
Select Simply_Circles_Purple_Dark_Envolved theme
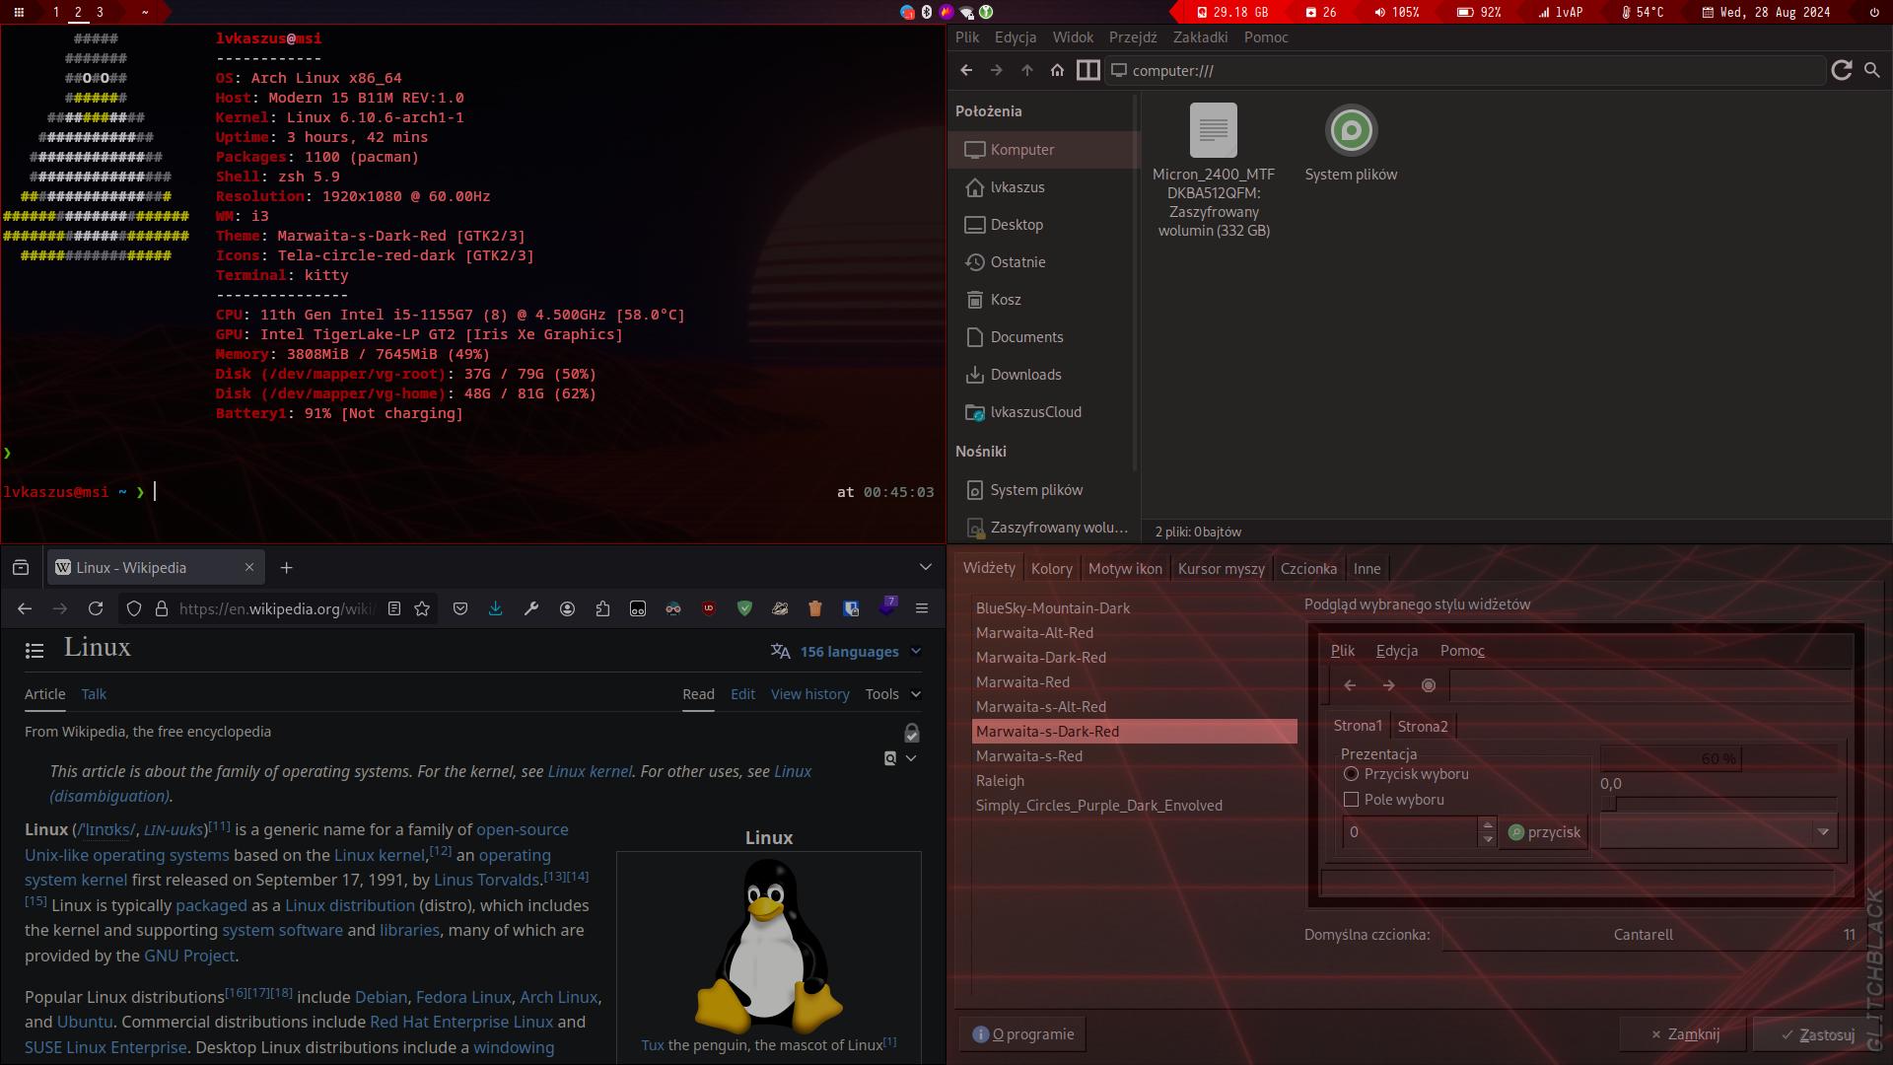1134,806
